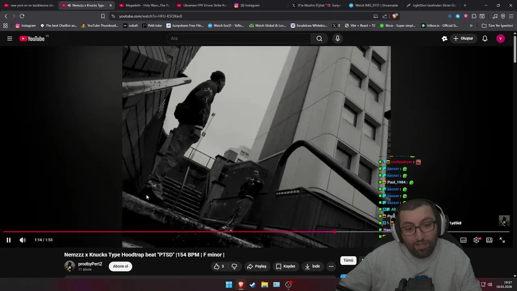Switch to theater mode
Viewport: 517px width, 291px height.
489,240
